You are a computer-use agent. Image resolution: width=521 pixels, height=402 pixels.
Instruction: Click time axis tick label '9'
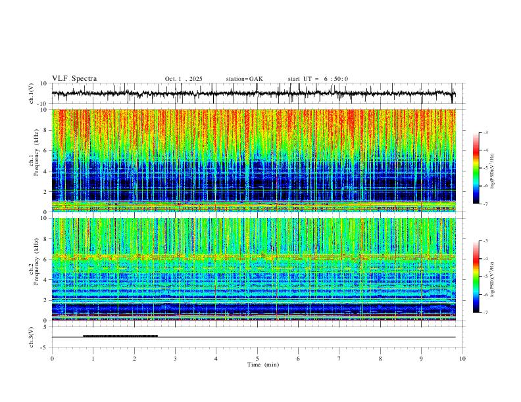(421, 359)
